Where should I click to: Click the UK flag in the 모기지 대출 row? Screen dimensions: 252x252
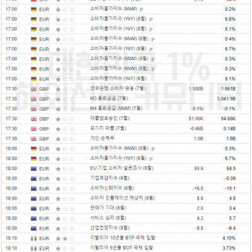tap(33, 129)
